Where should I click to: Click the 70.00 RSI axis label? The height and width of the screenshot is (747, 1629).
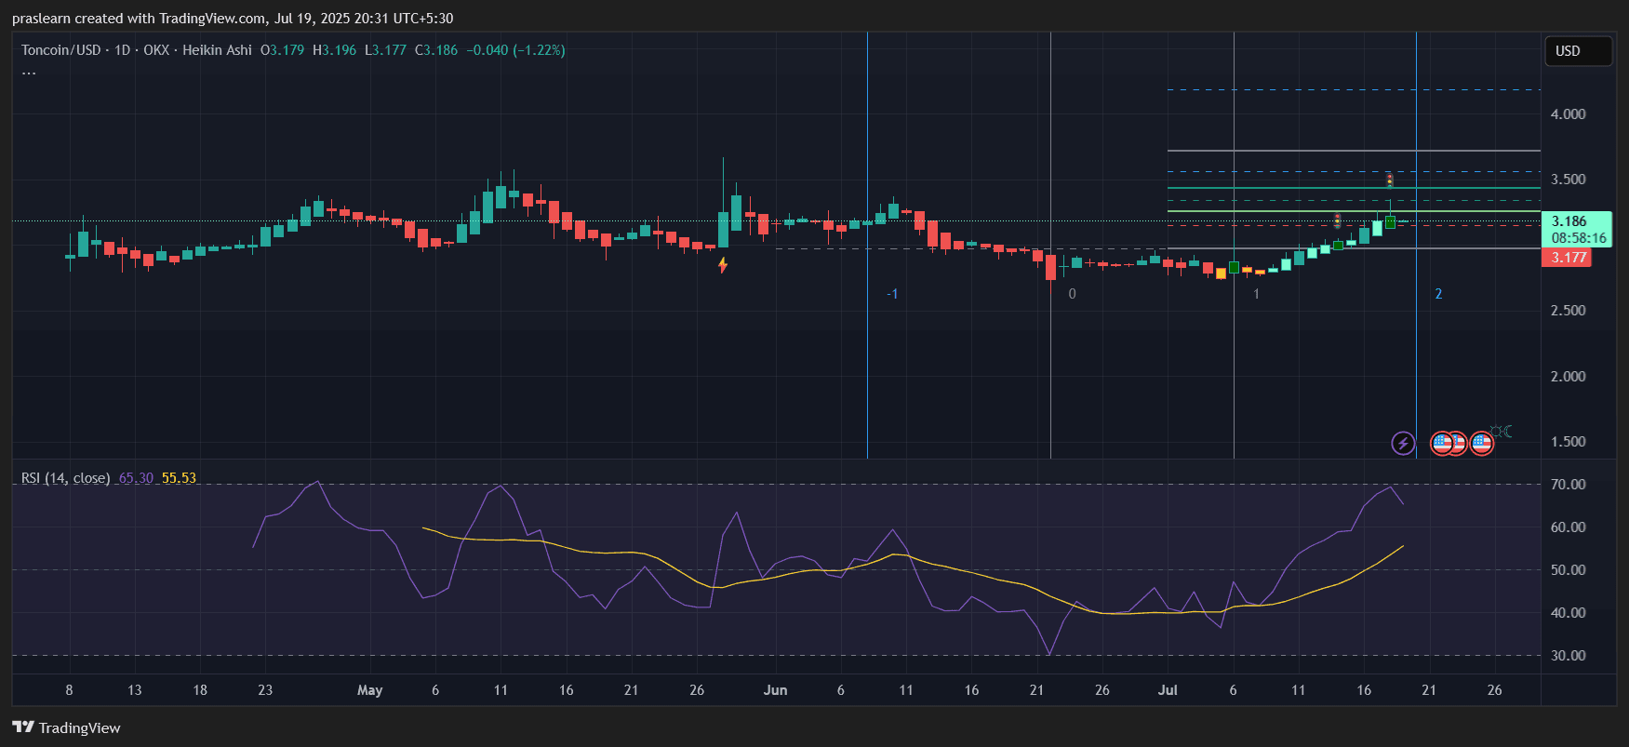tap(1568, 485)
